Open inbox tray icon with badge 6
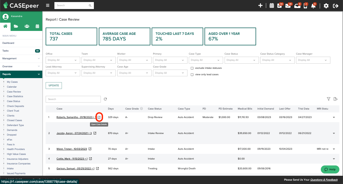The image size is (343, 184). pos(297,6)
